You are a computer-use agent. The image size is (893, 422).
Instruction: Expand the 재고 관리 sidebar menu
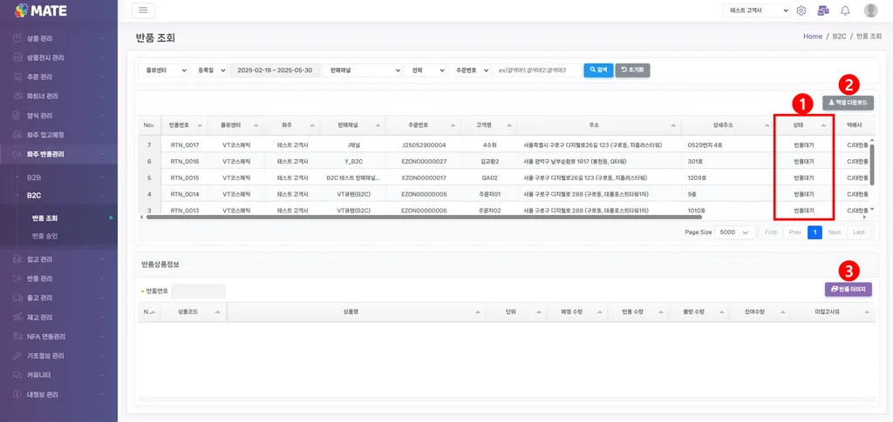(58, 317)
